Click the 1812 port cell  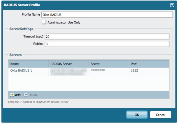point(134,71)
